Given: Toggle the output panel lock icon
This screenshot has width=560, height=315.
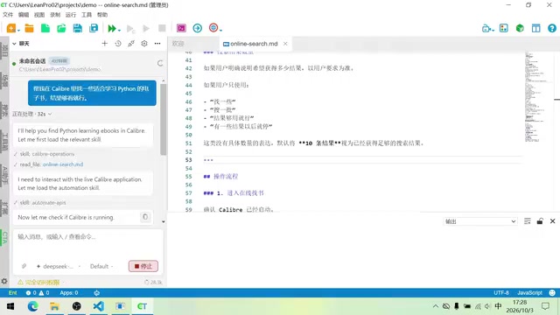Looking at the screenshot, I should tap(540, 221).
